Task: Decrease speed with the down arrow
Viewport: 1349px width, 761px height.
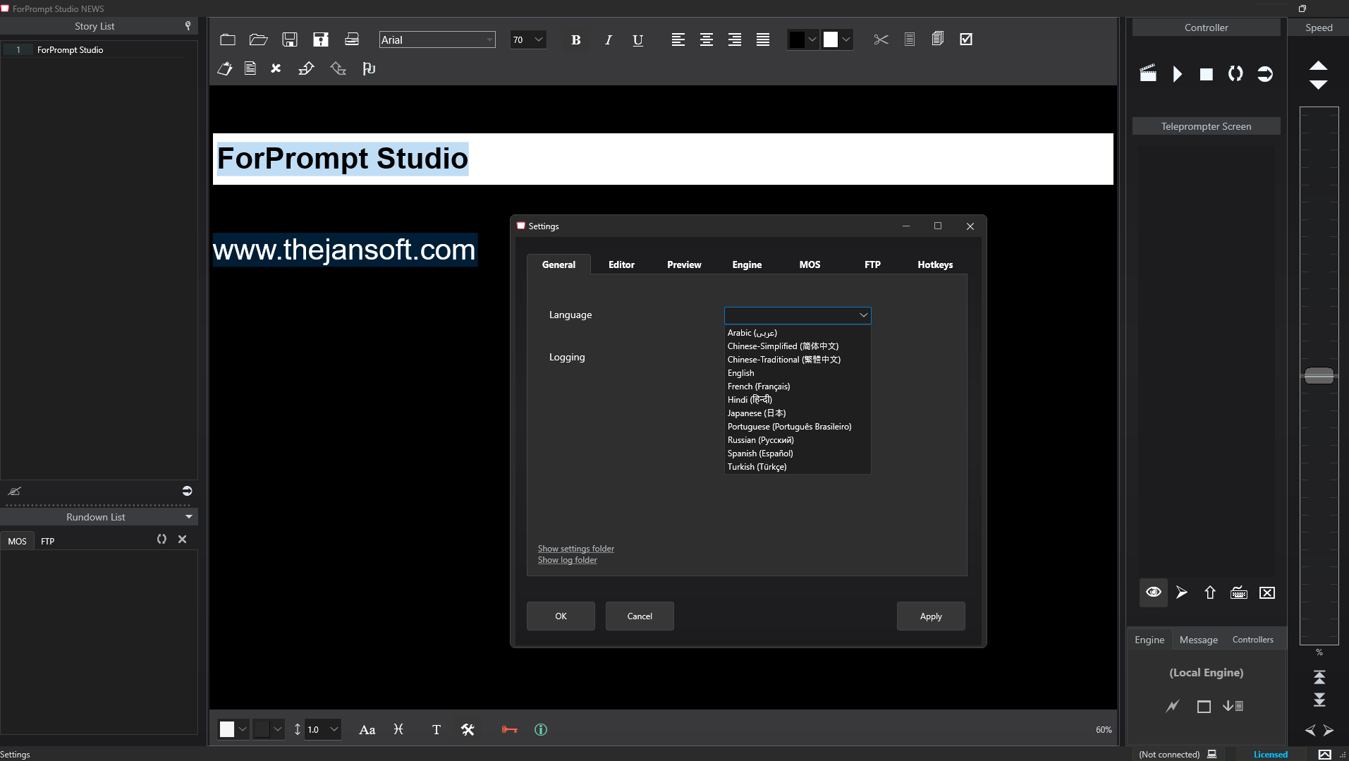Action: (x=1319, y=85)
